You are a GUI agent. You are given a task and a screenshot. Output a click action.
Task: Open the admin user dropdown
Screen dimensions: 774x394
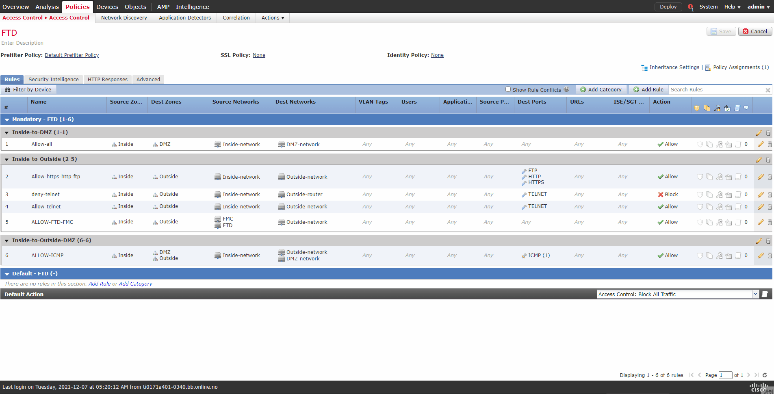(x=758, y=7)
